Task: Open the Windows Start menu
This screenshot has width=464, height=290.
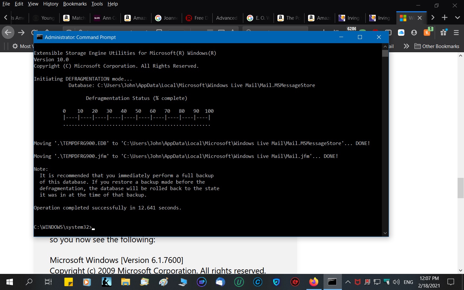Action: (x=10, y=282)
